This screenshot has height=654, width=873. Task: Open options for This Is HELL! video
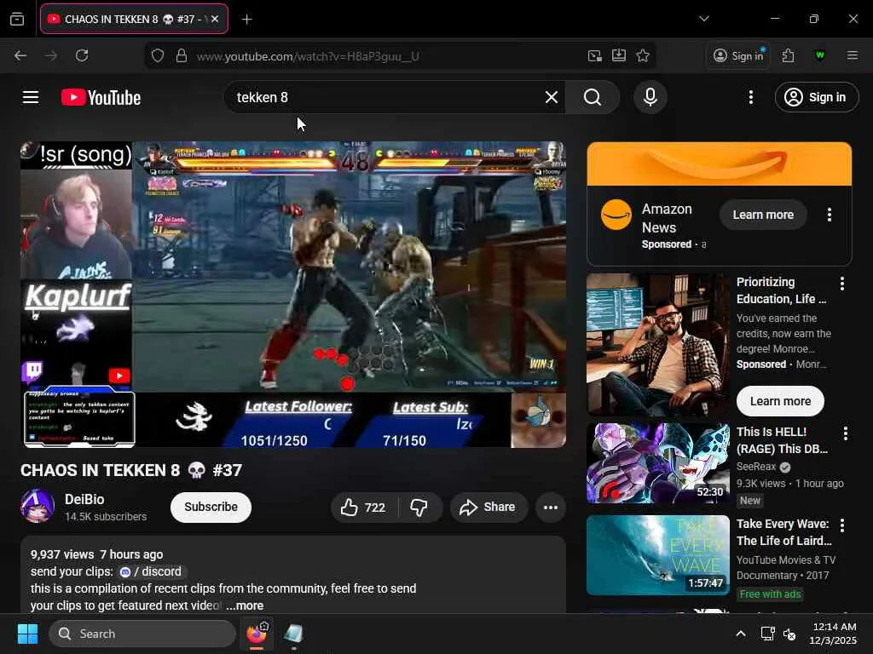coord(845,433)
